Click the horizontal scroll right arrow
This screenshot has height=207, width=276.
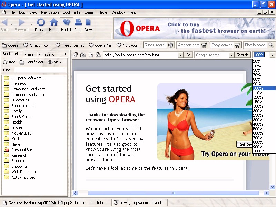266,193
